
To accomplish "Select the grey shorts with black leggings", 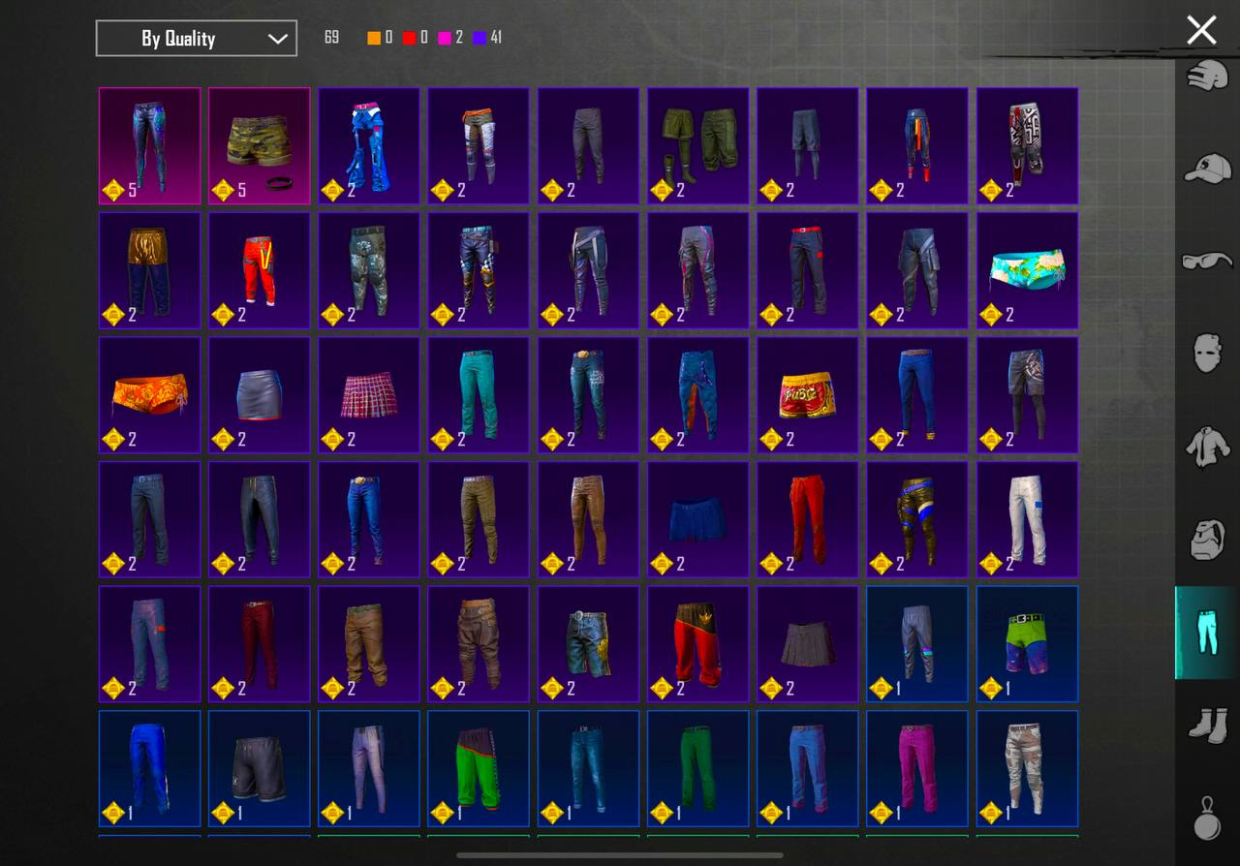I will (x=1027, y=395).
